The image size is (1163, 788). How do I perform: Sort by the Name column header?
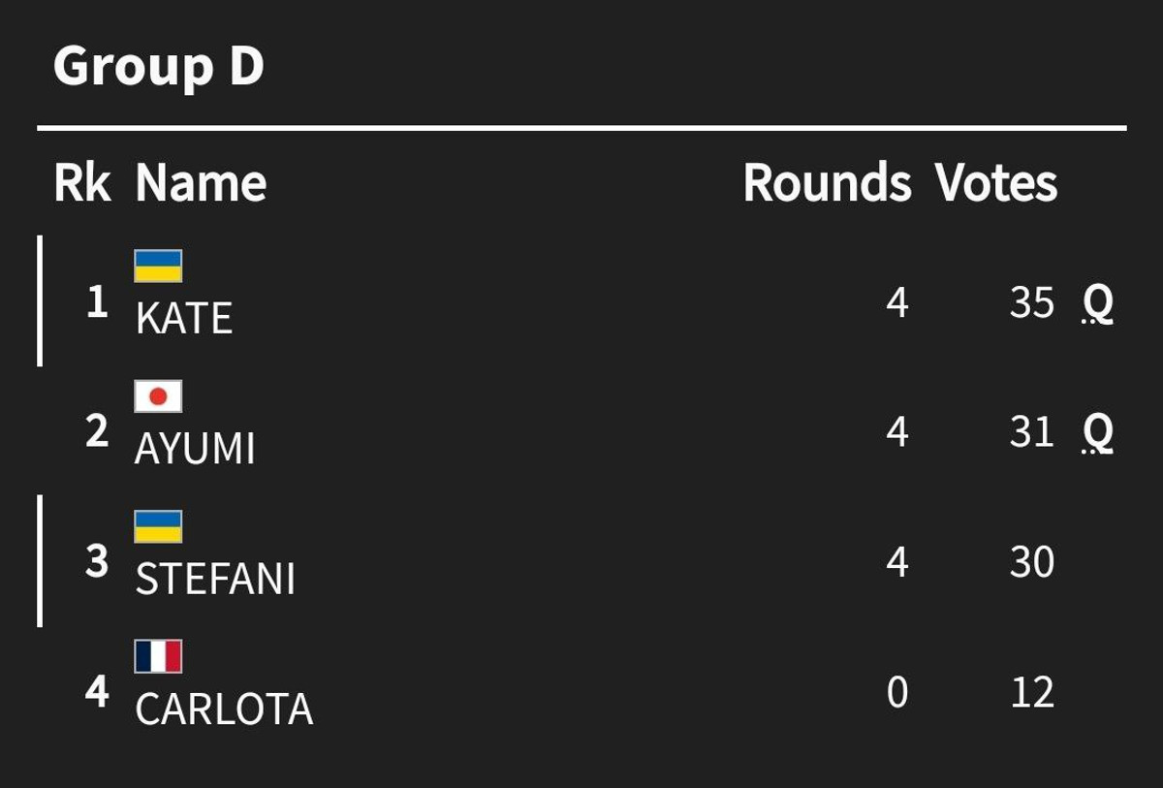point(201,183)
